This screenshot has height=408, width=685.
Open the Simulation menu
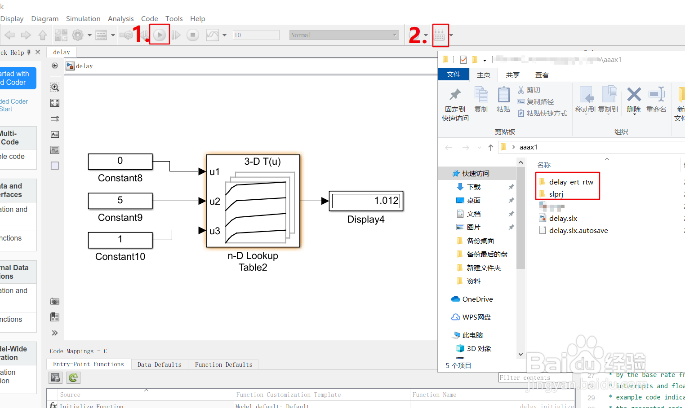pyautogui.click(x=83, y=18)
